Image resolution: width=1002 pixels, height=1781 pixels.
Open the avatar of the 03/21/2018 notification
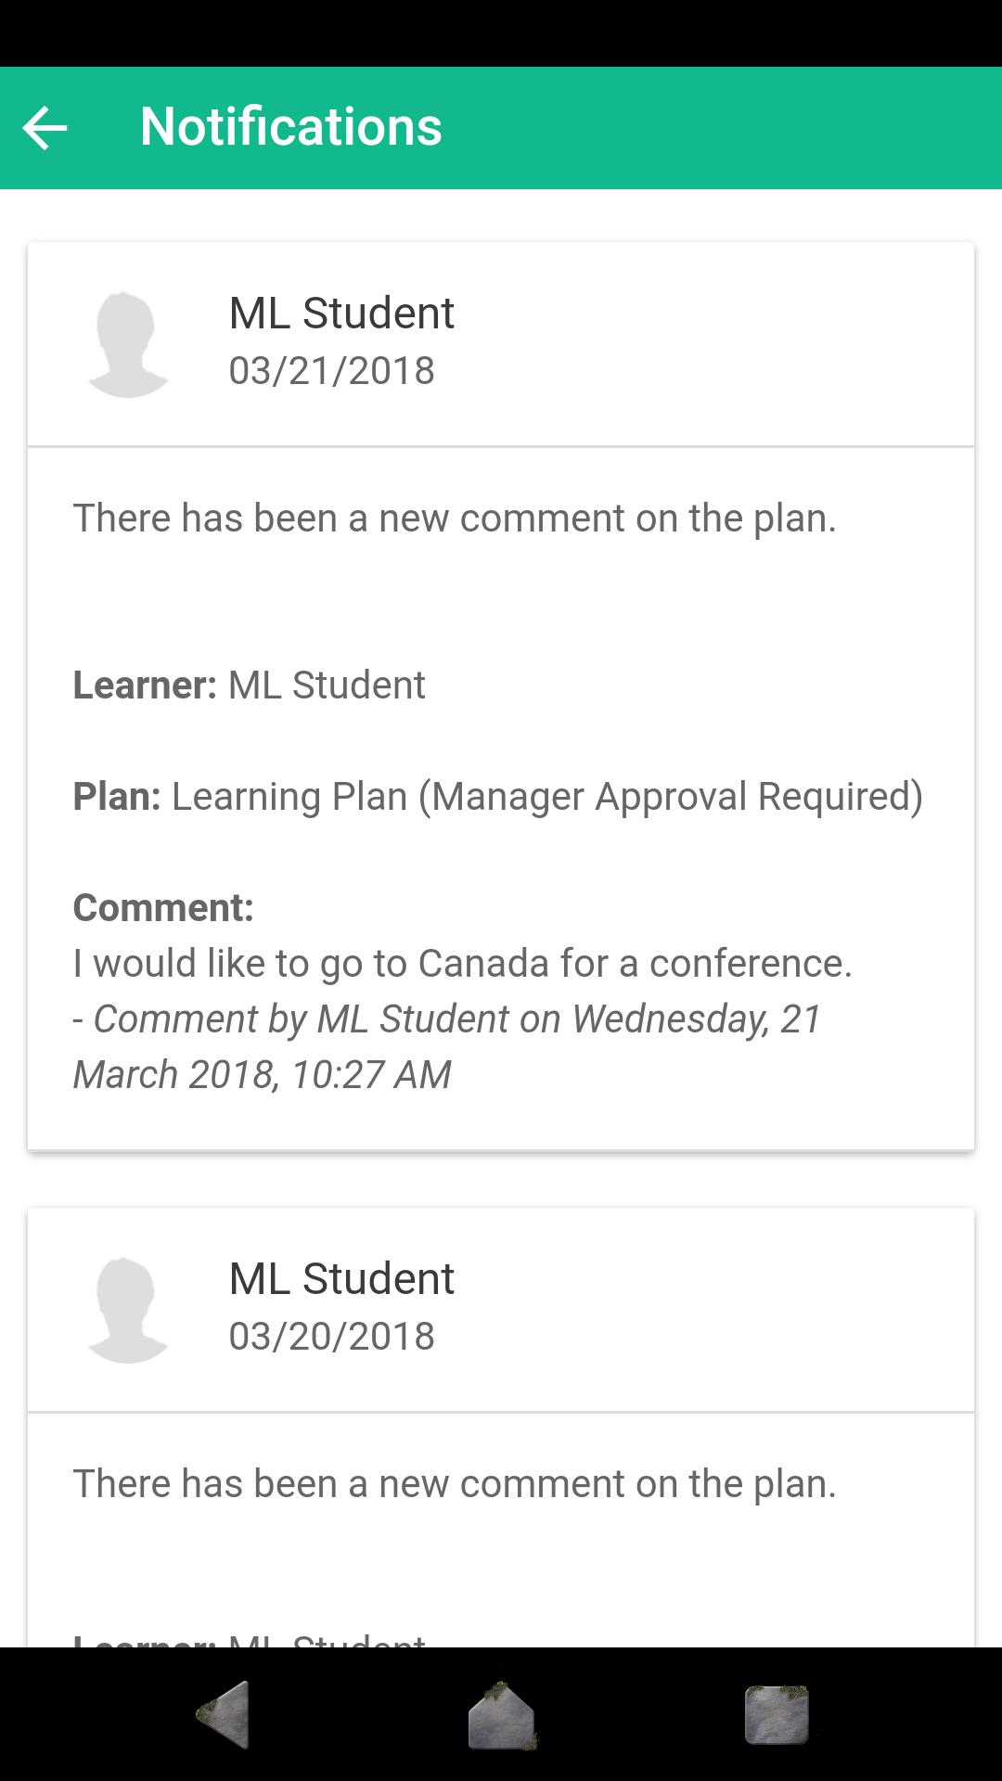point(127,344)
